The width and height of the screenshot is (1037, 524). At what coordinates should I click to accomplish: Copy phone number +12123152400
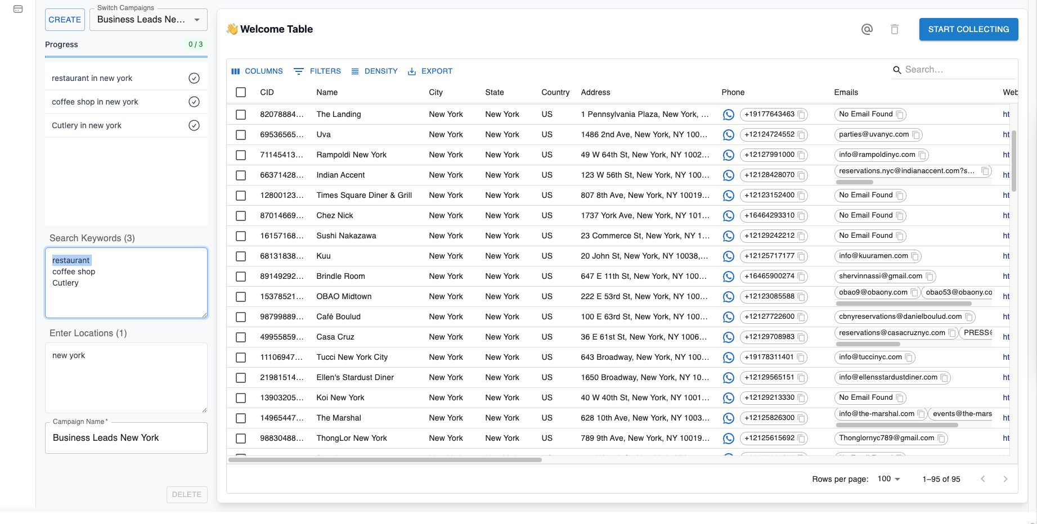pos(802,196)
